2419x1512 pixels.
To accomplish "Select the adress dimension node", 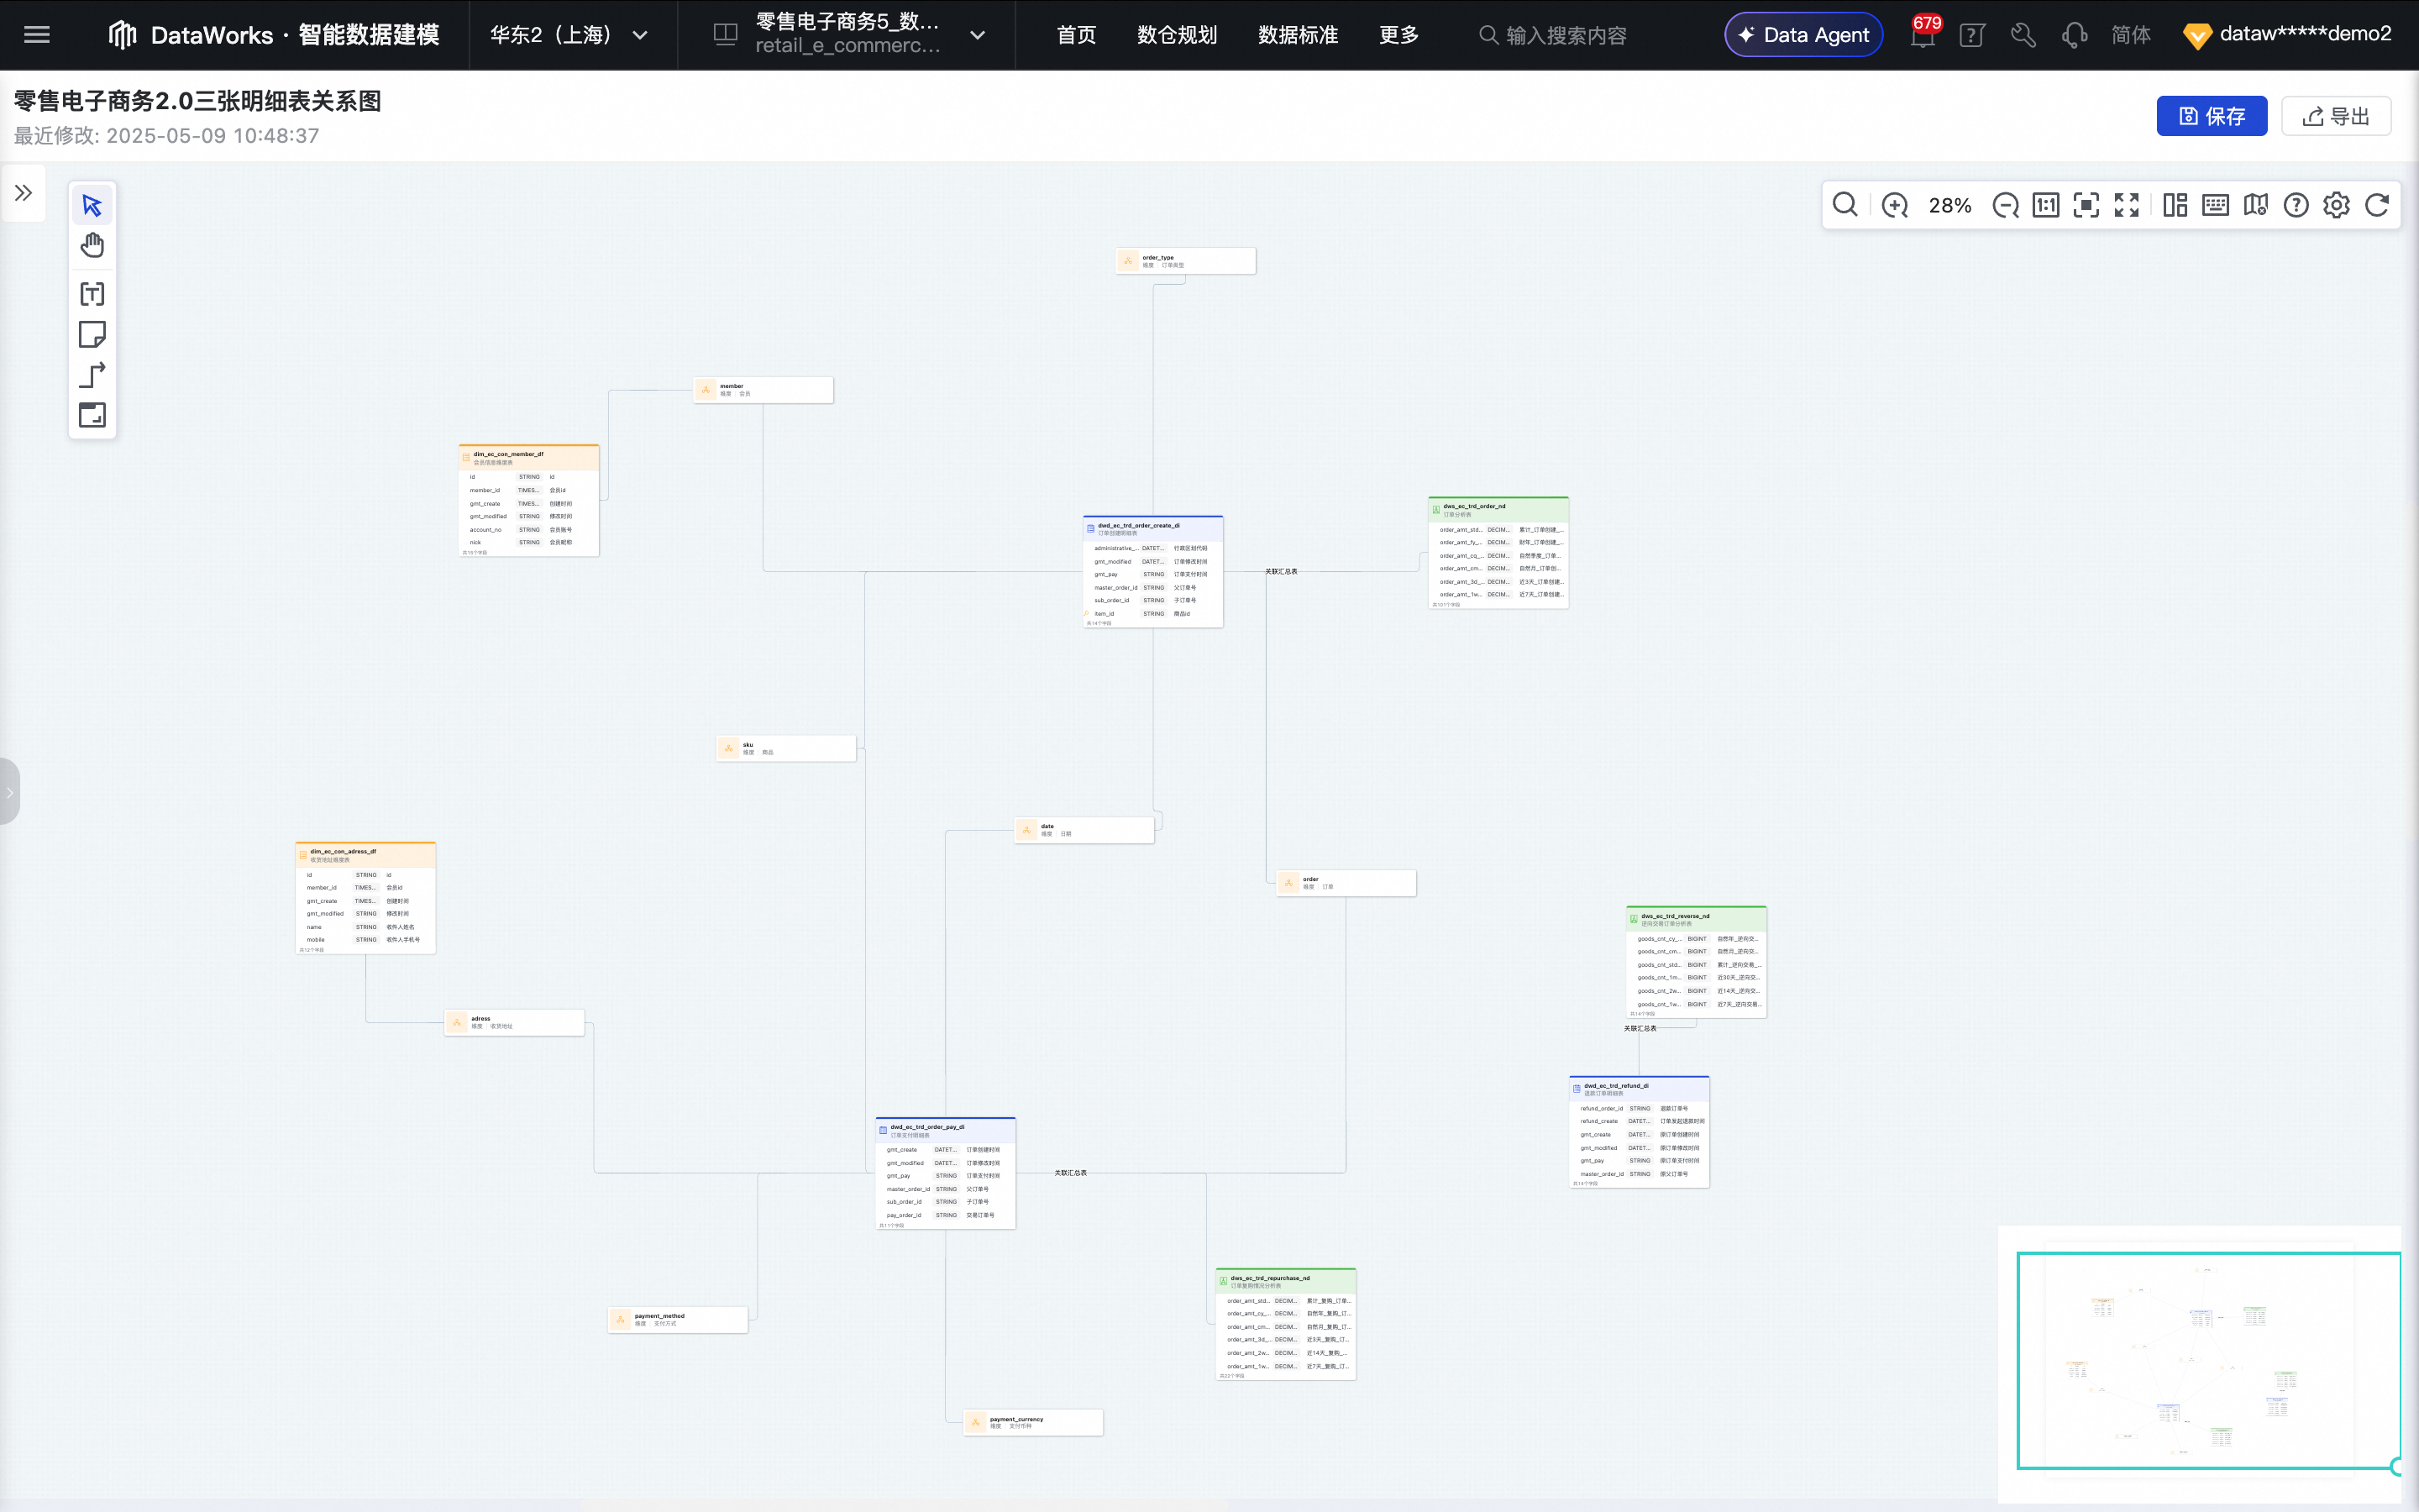I will point(514,1022).
